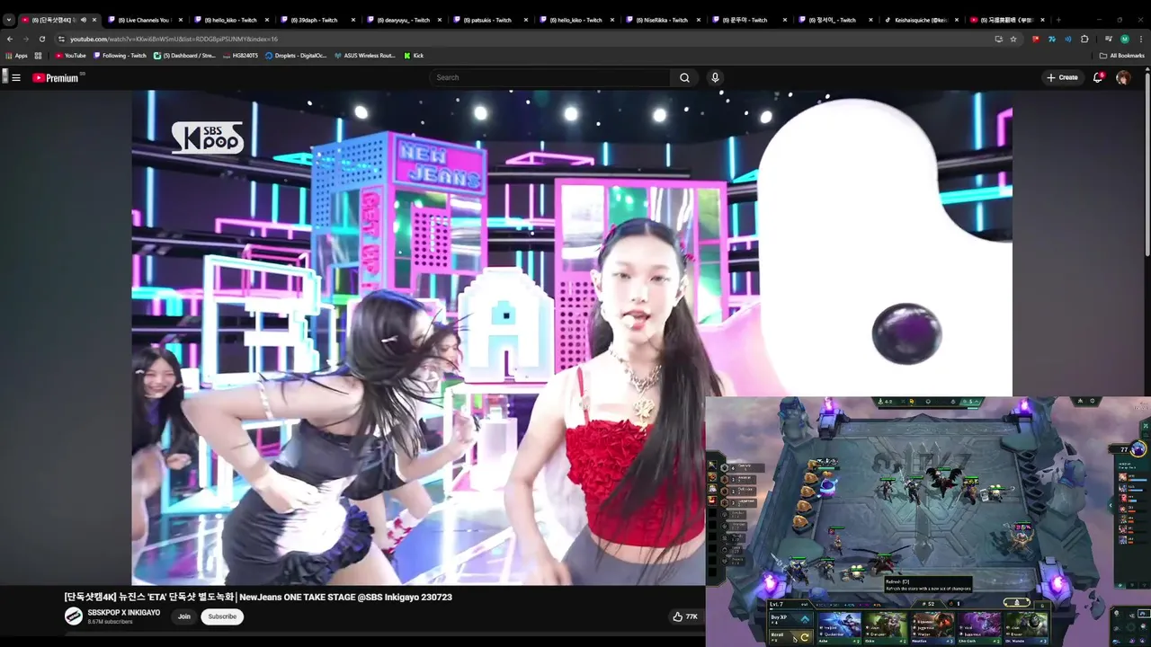This screenshot has height=647, width=1151.
Task: Click the player portrait with 77 health
Action: (1138, 448)
